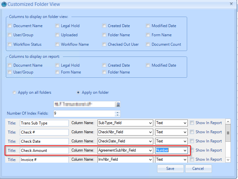Click the folder browse icon beside folder field
The image size is (238, 179).
coord(118,105)
